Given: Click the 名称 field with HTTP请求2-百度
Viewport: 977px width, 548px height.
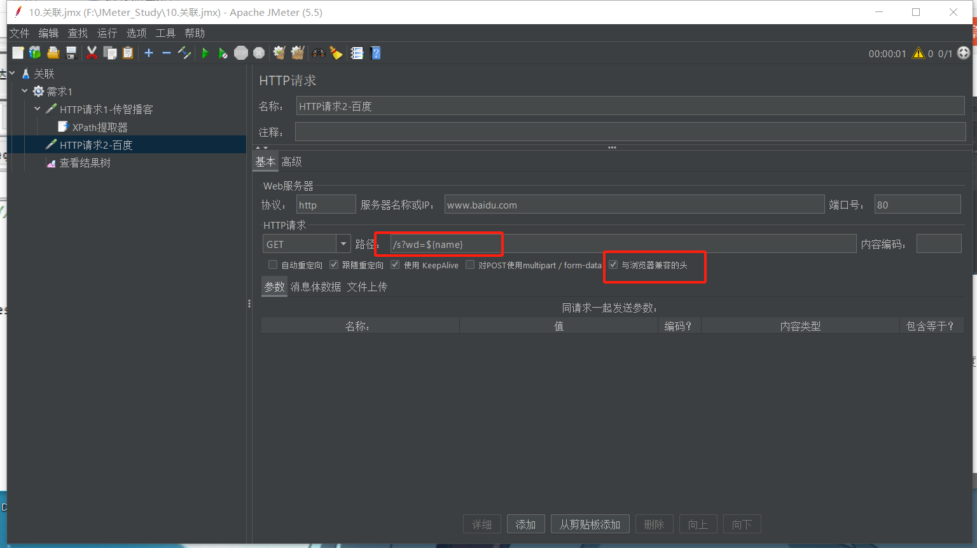Looking at the screenshot, I should point(630,106).
